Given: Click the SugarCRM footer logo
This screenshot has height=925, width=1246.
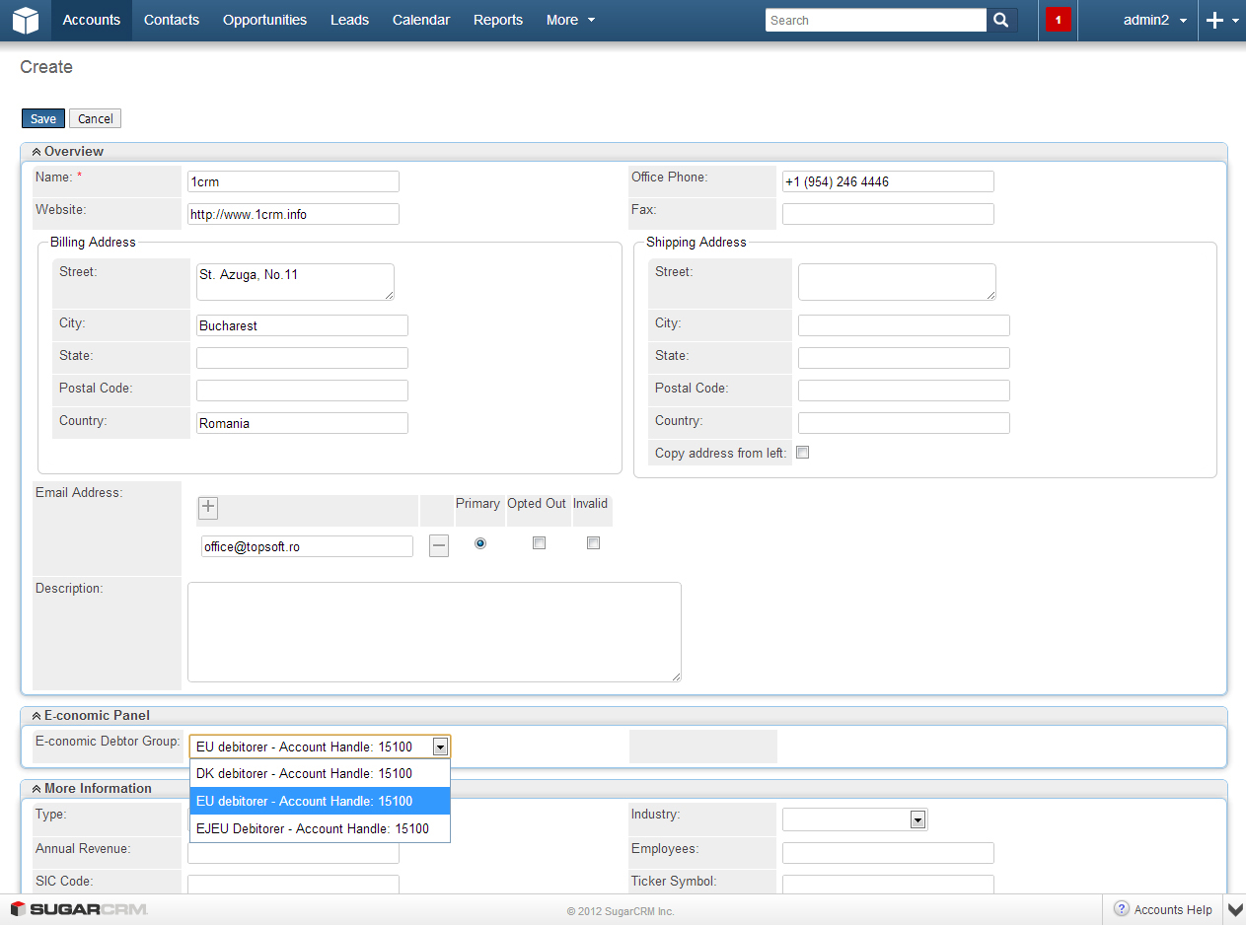Looking at the screenshot, I should click(x=79, y=909).
